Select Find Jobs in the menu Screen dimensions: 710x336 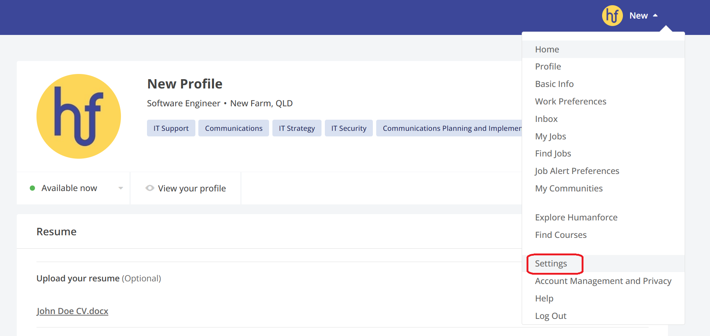(553, 154)
